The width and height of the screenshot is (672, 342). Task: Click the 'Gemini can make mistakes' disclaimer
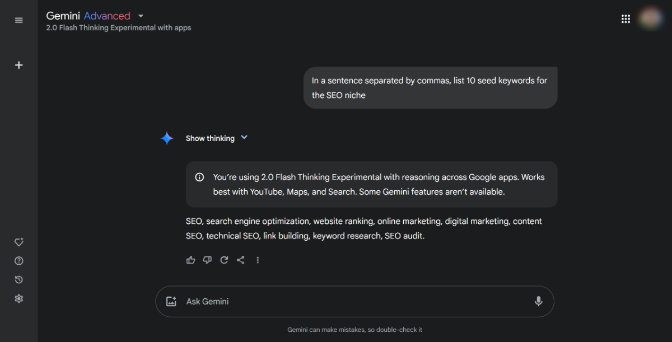355,330
